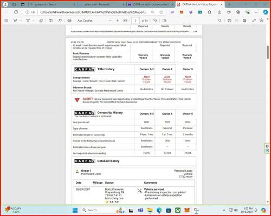Open the teal square extension icon
271x216 pixels.
[200, 12]
